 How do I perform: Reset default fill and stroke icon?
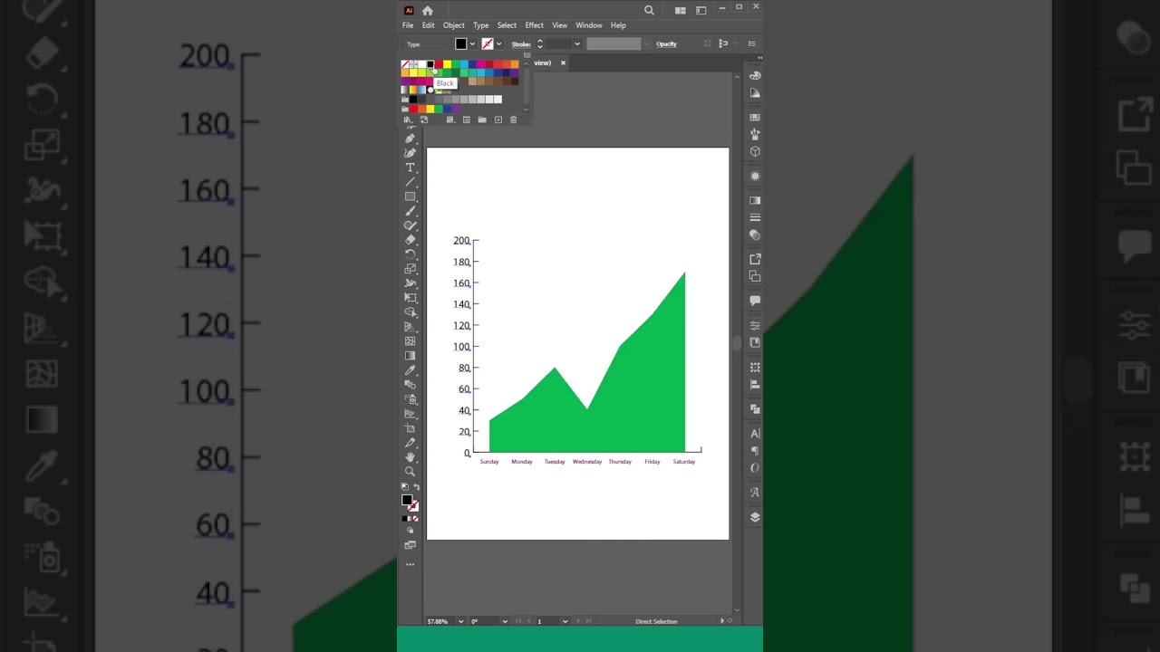pyautogui.click(x=404, y=487)
